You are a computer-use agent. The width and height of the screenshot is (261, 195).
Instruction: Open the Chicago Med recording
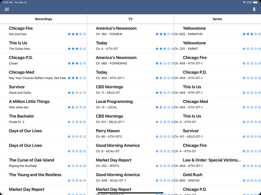click(x=44, y=75)
